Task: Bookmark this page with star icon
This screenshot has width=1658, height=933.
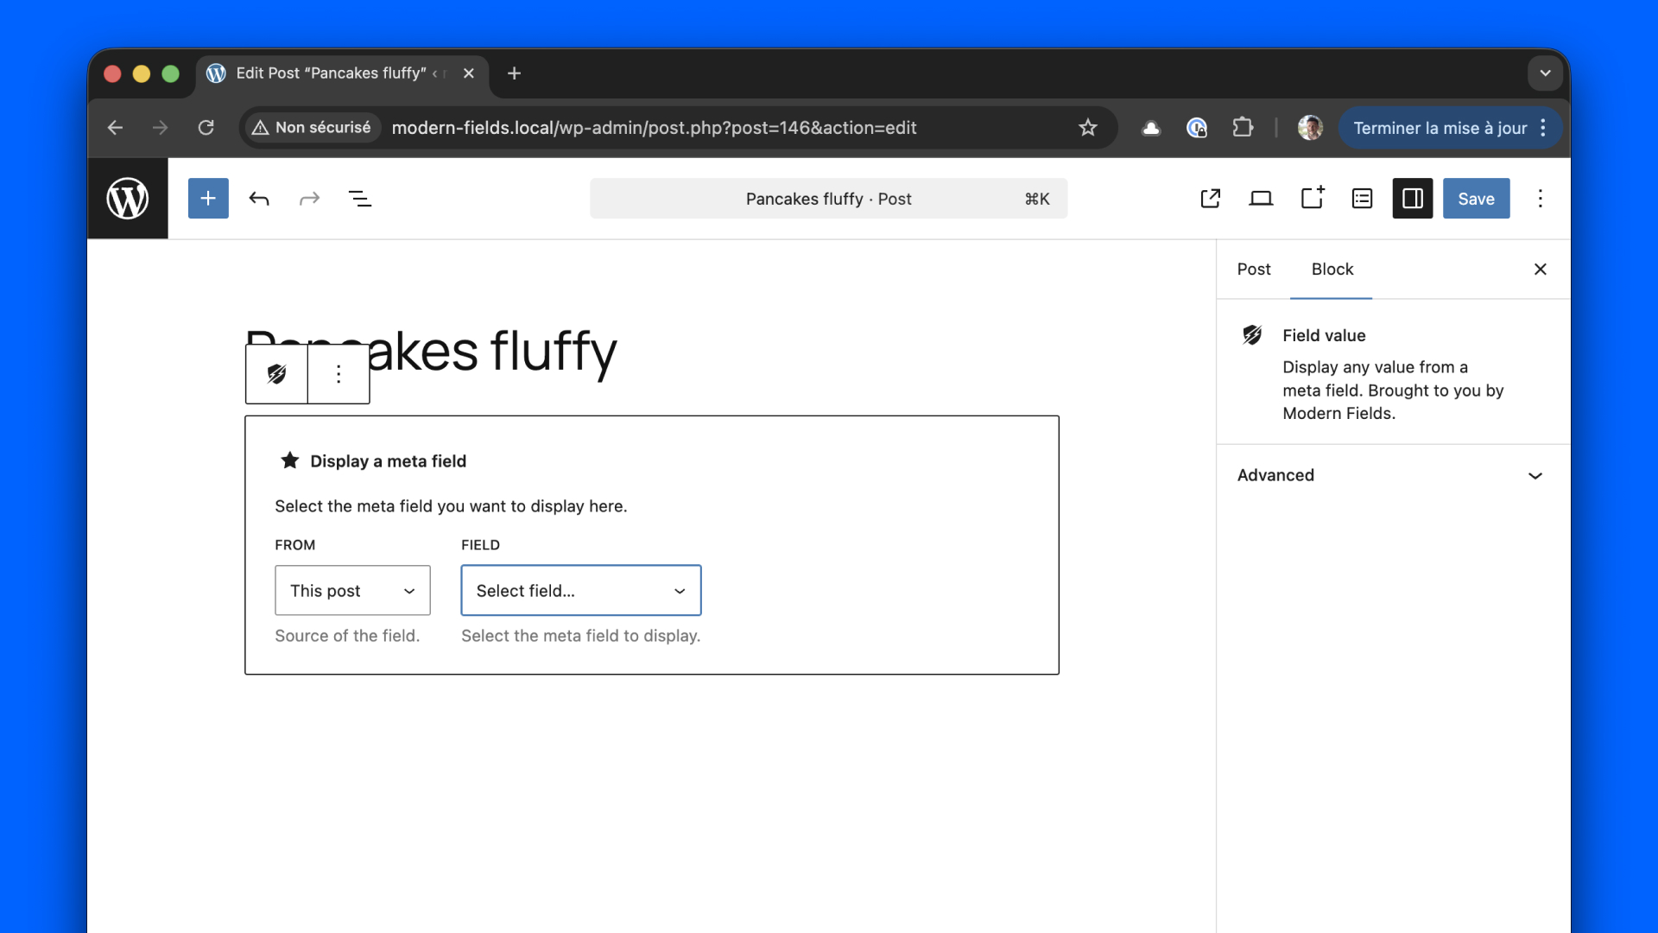Action: [x=1087, y=128]
